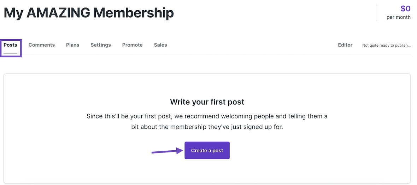This screenshot has width=417, height=185.
Task: Click the first-post recommendation paragraph
Action: pos(207,121)
